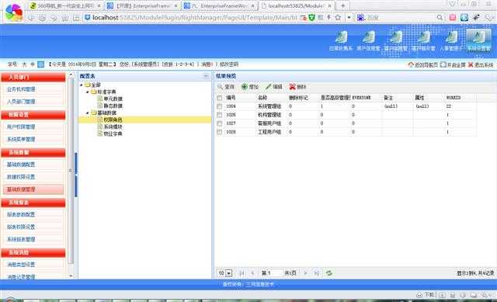This screenshot has height=302, width=497.
Task: Go to first page in the pager
Action: coord(242,272)
